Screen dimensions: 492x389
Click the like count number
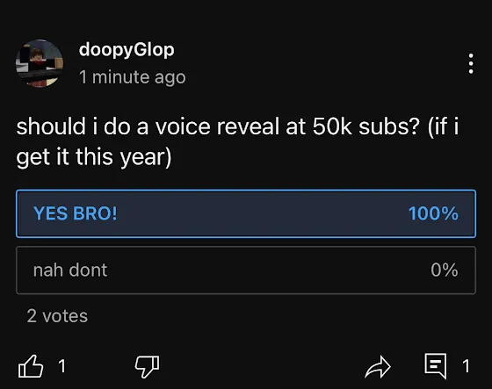pos(62,366)
